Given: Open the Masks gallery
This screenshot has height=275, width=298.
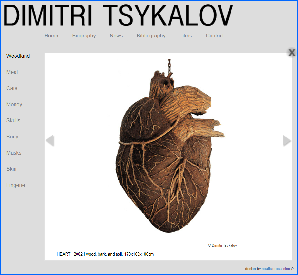Looking at the screenshot, I should coord(14,153).
